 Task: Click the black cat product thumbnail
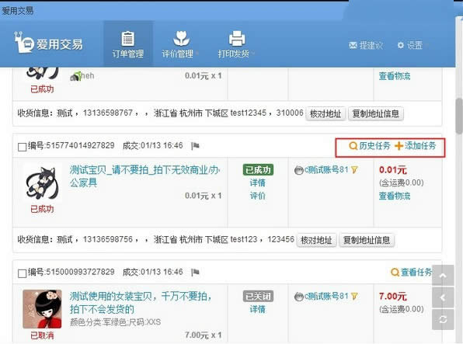point(43,183)
